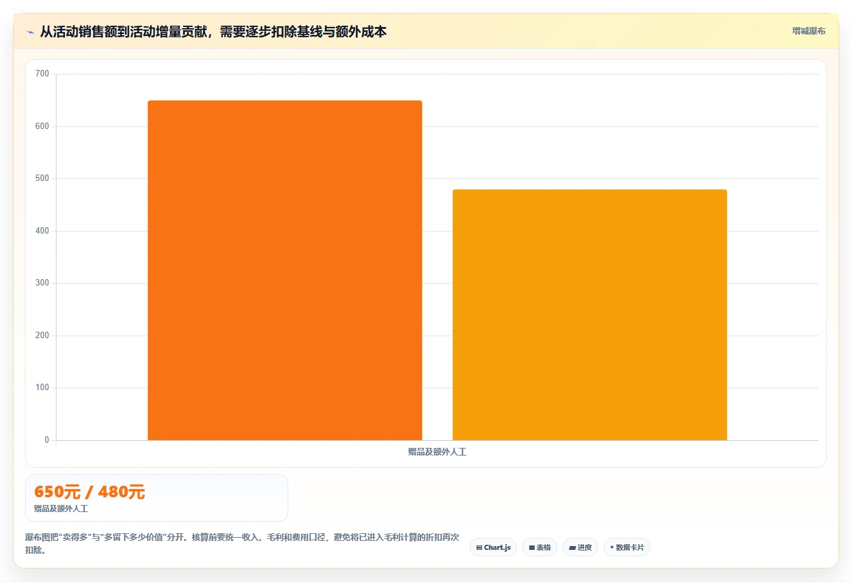Click the 赠品及额外人工 x-axis label
The height and width of the screenshot is (582, 852).
point(437,452)
